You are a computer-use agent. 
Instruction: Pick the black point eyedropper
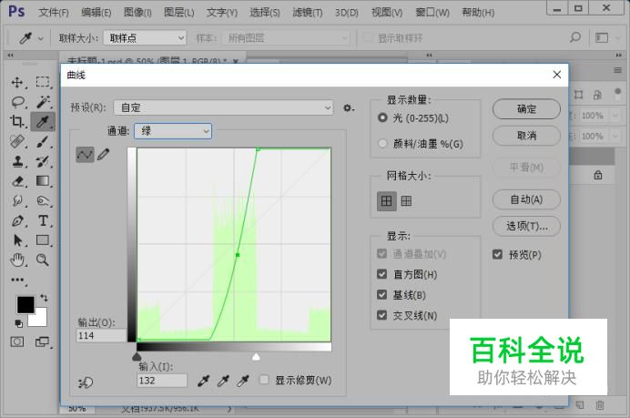[204, 381]
